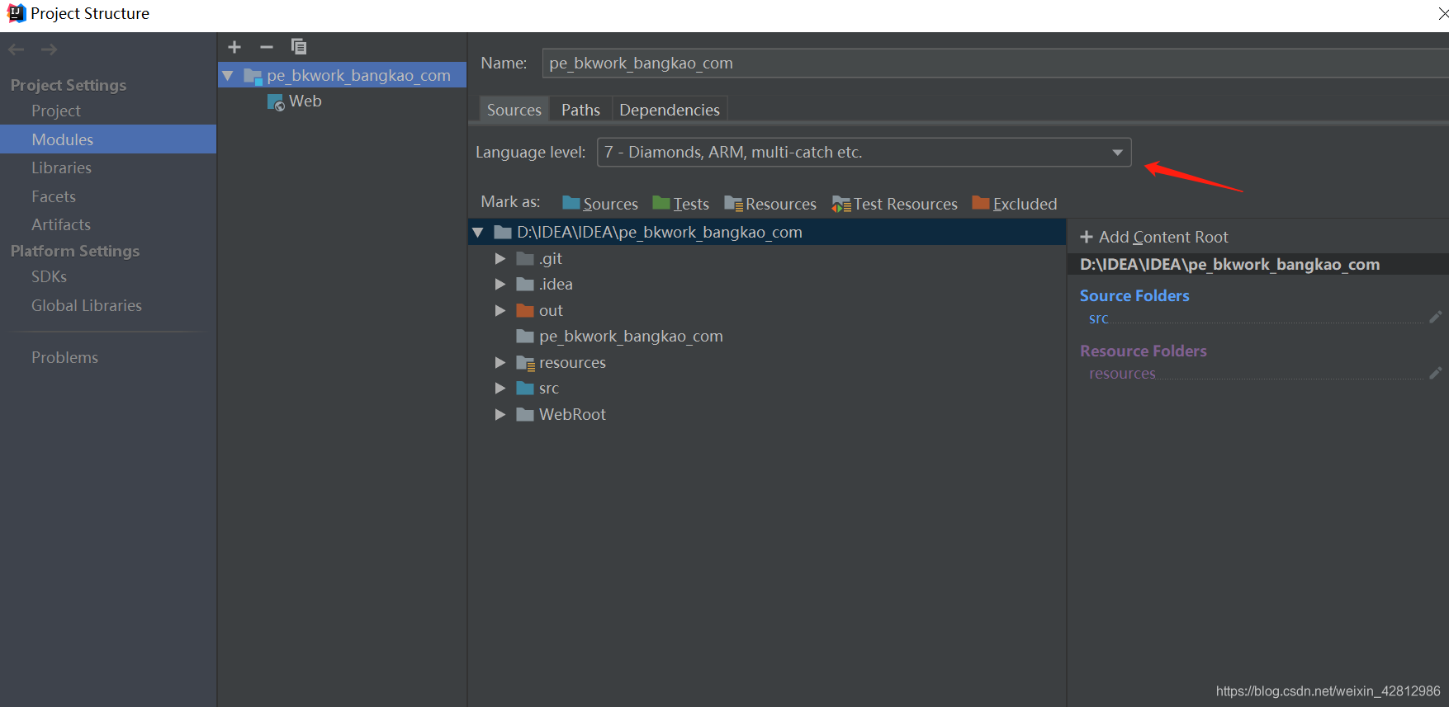Expand the .idea folder

point(500,285)
